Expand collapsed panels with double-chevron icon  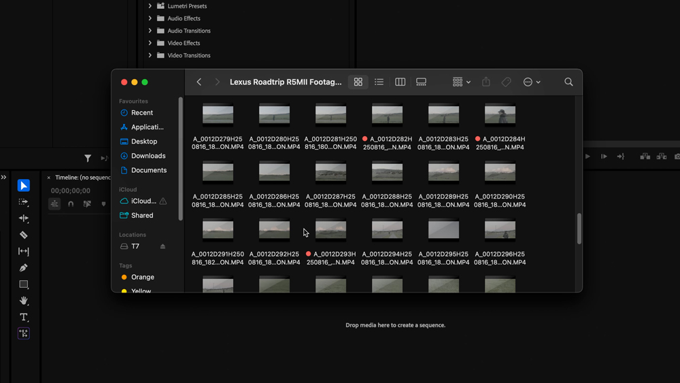coord(4,177)
